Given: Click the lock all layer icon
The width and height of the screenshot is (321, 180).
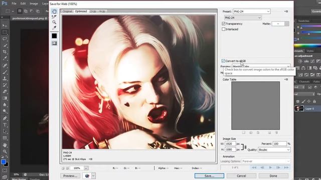Looking at the screenshot, I should (314, 101).
